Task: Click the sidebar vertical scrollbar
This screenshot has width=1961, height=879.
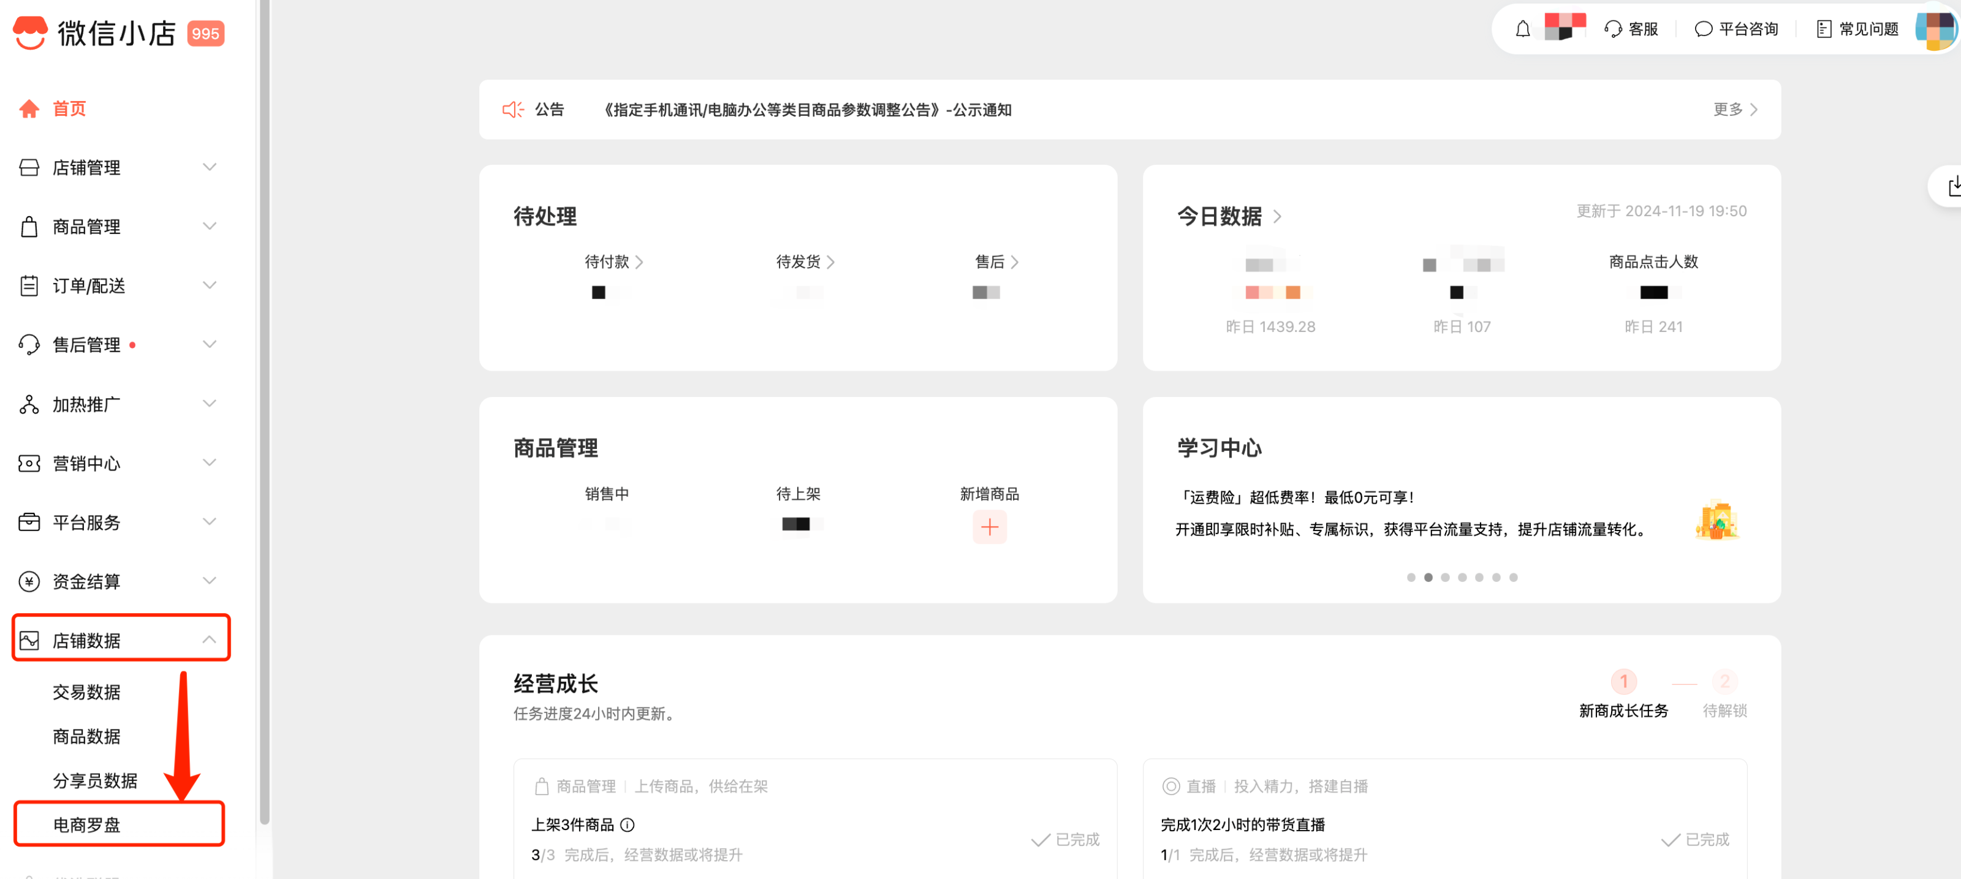Action: coord(264,411)
